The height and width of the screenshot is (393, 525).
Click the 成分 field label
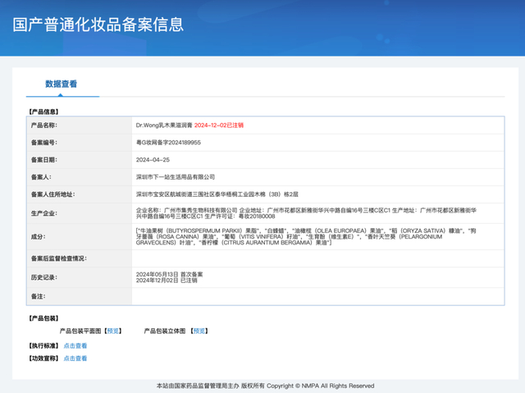pyautogui.click(x=39, y=236)
